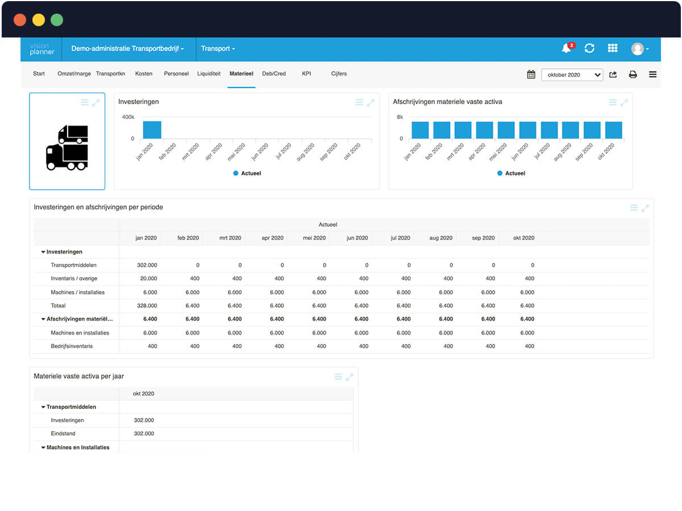
Task: Open menu of Investeringen en afschrijvingen table
Action: click(x=634, y=208)
